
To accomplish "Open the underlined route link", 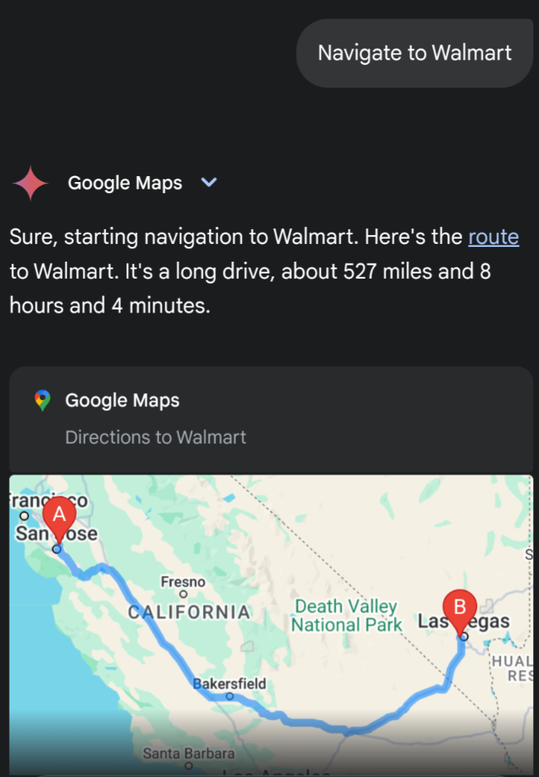I will coord(493,237).
